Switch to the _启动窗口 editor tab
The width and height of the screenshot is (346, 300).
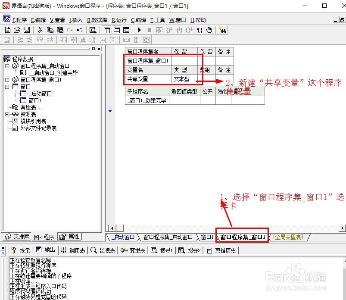(123, 237)
